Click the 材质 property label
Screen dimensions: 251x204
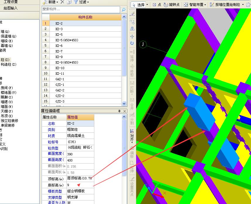(51, 136)
